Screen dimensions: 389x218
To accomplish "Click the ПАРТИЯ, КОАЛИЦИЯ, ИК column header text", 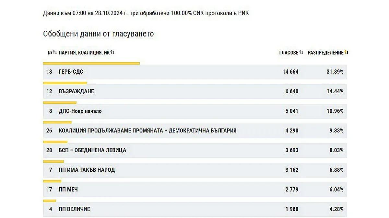I will pyautogui.click(x=84, y=53).
